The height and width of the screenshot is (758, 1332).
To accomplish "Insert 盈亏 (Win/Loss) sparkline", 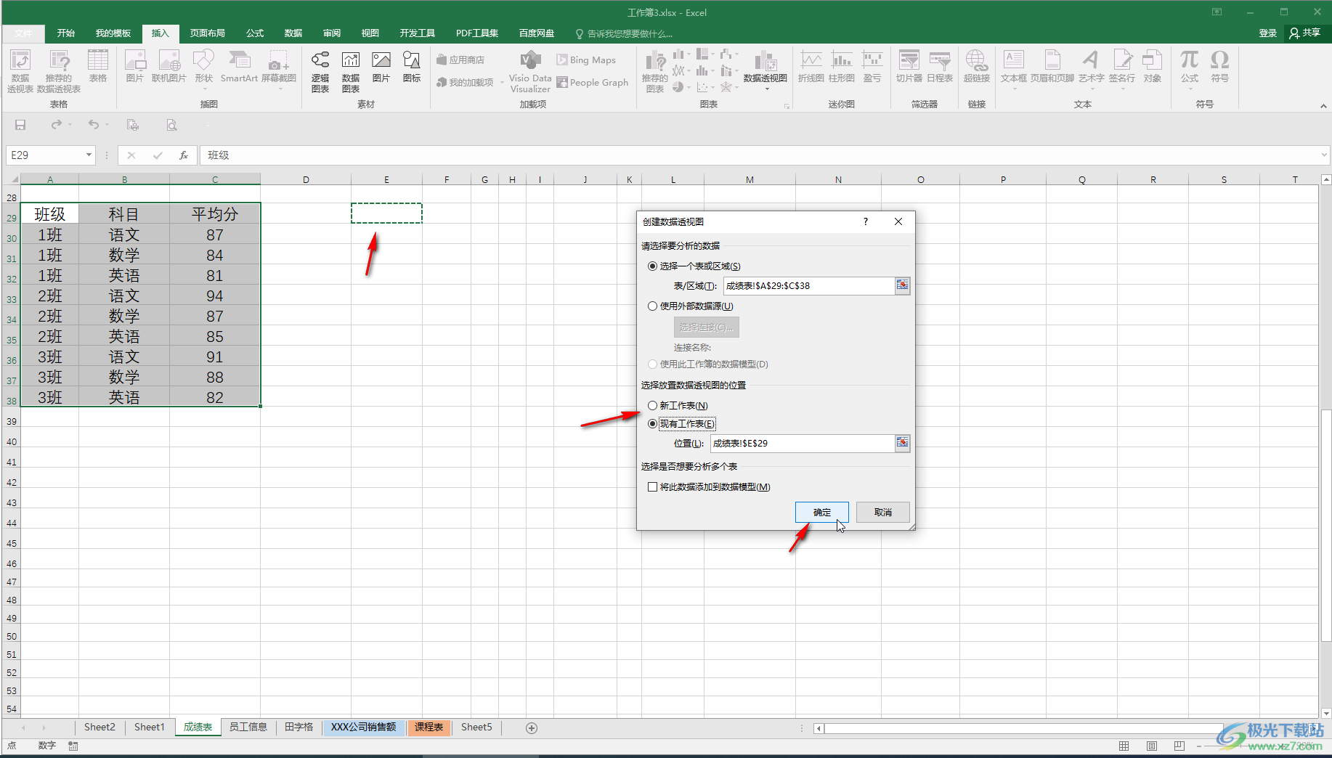I will tap(872, 65).
